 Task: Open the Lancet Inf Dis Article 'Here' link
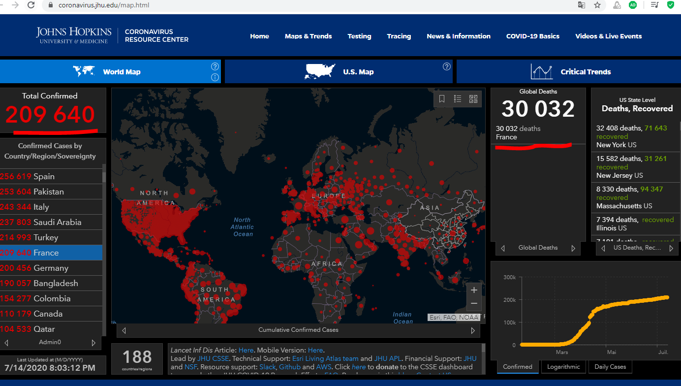click(246, 350)
